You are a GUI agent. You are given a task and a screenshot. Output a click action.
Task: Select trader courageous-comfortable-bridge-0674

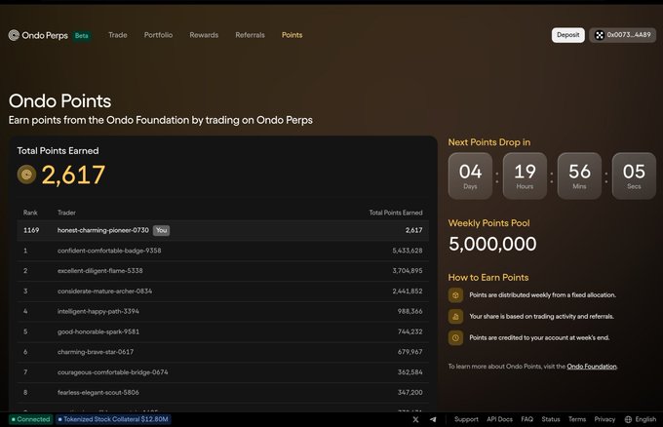click(112, 372)
